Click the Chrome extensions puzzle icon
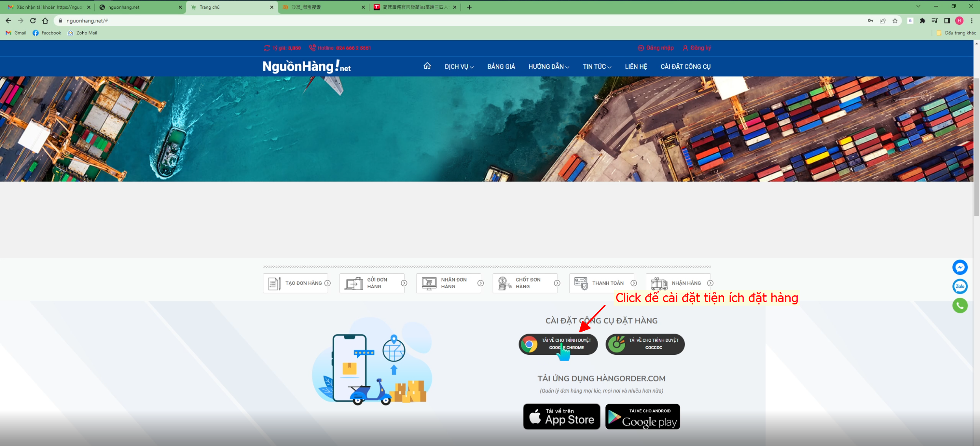The height and width of the screenshot is (446, 980). tap(922, 21)
